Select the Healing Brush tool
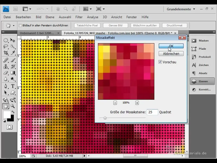 pyautogui.click(x=6, y=60)
